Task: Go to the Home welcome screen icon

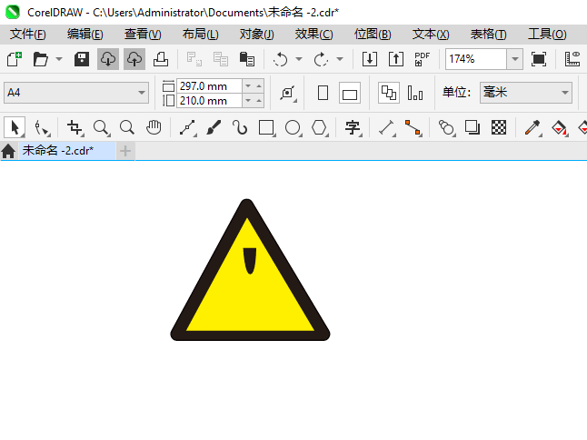Action: [8, 151]
